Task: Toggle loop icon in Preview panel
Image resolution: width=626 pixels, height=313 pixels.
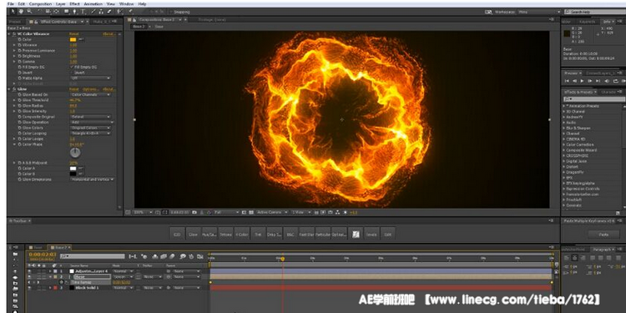Action: pos(616,81)
